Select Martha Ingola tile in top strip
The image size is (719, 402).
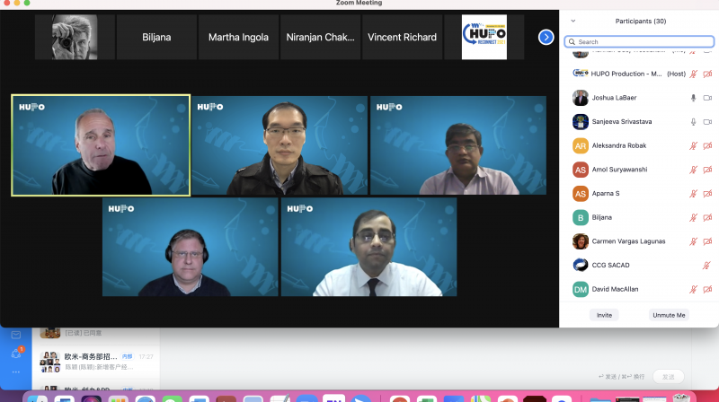[x=238, y=37]
